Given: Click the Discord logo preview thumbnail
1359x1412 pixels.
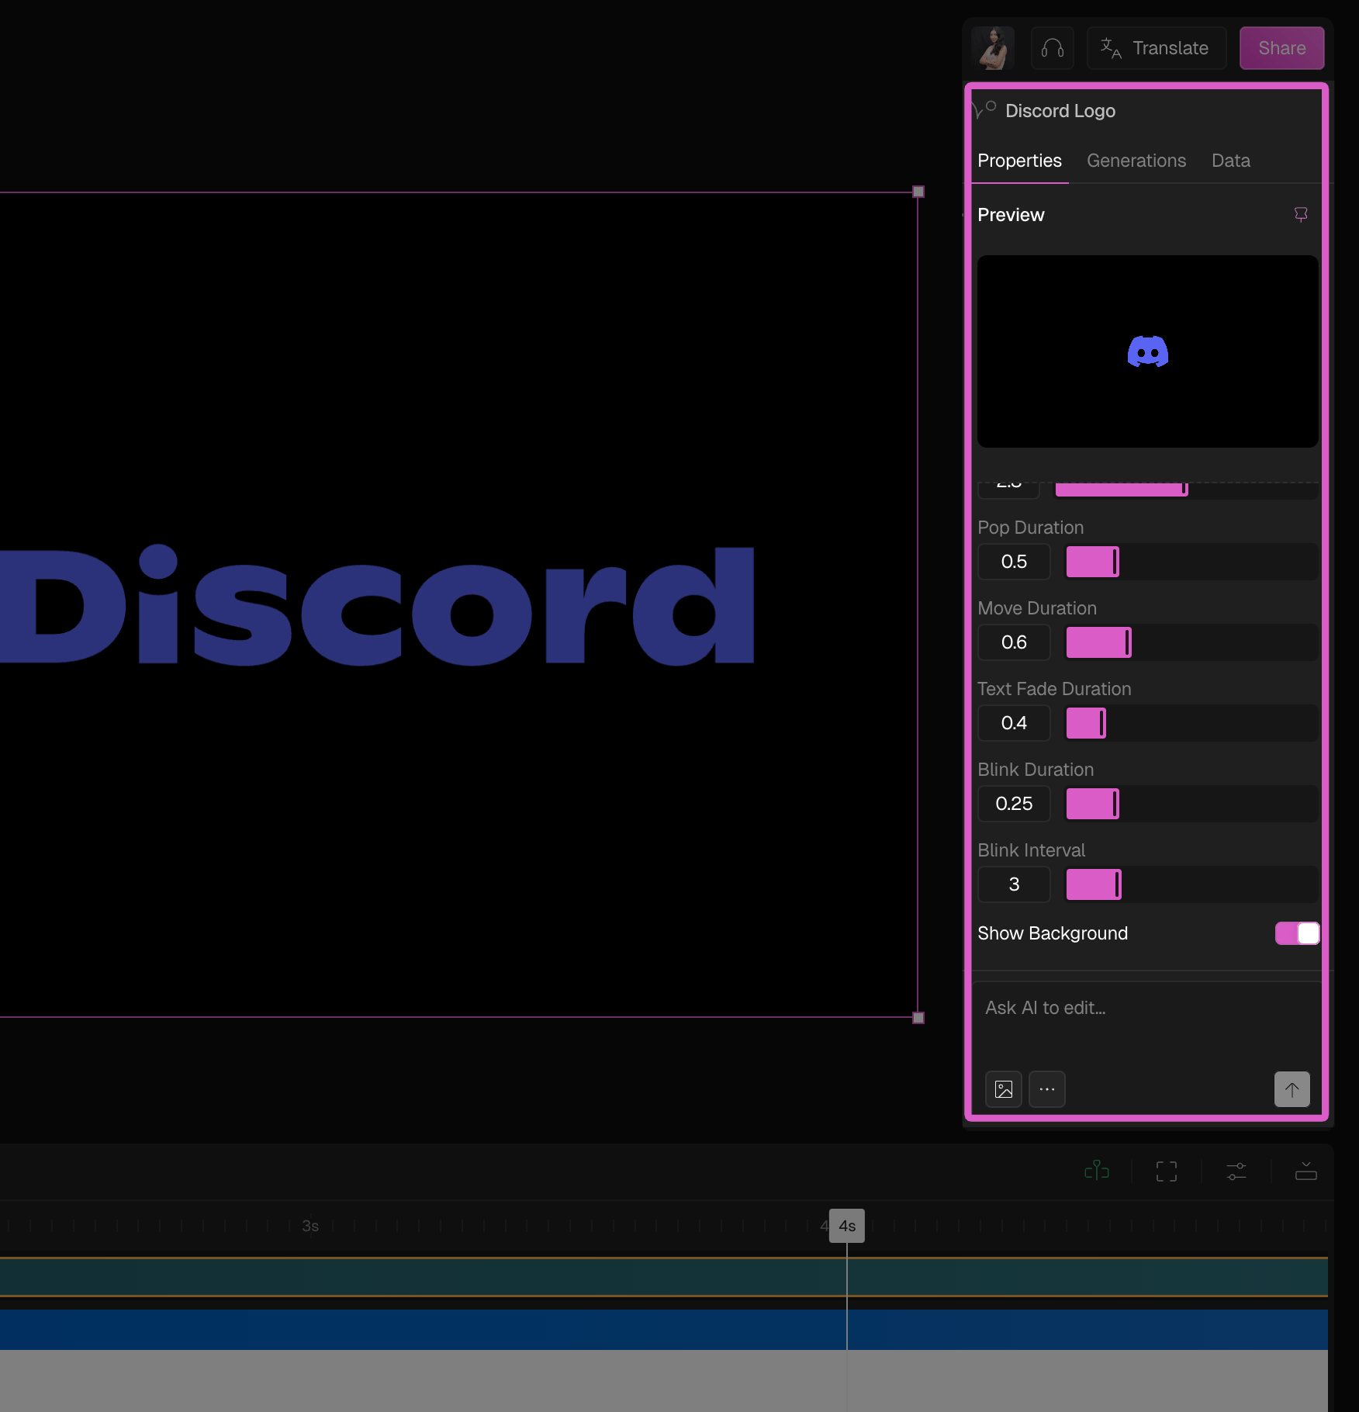Looking at the screenshot, I should [x=1148, y=351].
